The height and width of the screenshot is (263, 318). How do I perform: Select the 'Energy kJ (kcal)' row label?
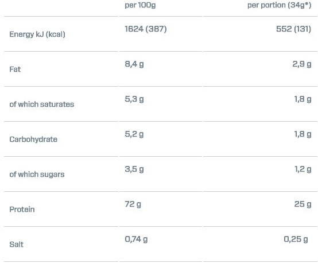pyautogui.click(x=37, y=34)
